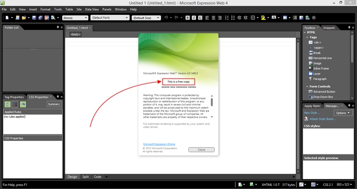The image size is (357, 189).
Task: Click the Insert Layer icon
Action: click(x=295, y=18)
